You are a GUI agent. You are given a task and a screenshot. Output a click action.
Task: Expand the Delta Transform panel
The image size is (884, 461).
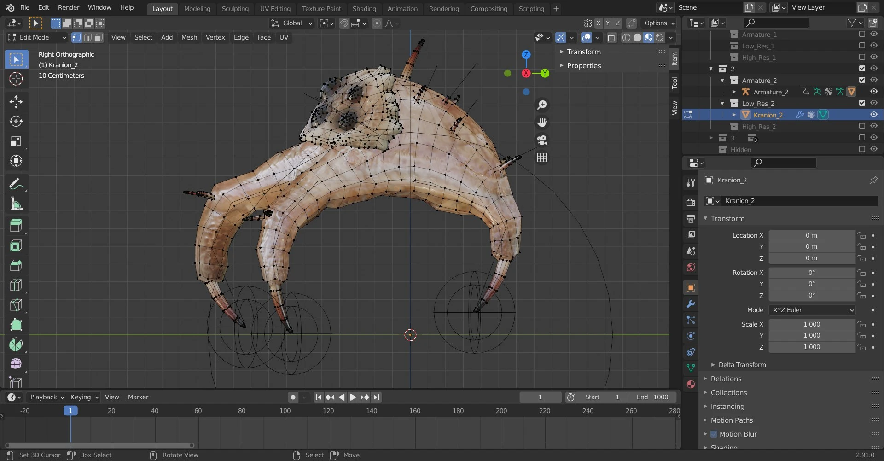(743, 364)
